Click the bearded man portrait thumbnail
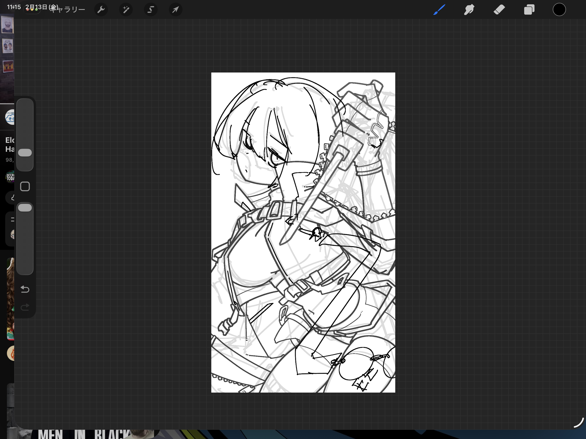Viewport: 586px width, 439px height. [7, 25]
